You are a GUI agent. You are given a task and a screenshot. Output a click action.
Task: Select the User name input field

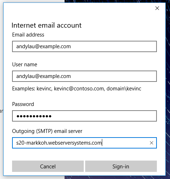[84, 76]
